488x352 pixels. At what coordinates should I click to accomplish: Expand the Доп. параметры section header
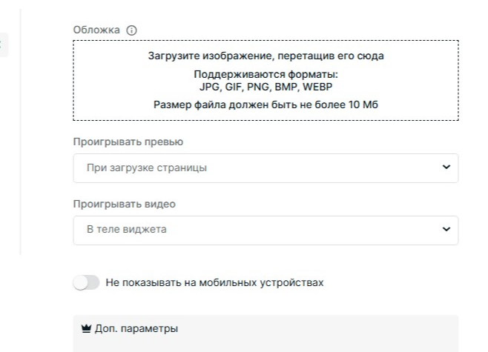pos(266,328)
